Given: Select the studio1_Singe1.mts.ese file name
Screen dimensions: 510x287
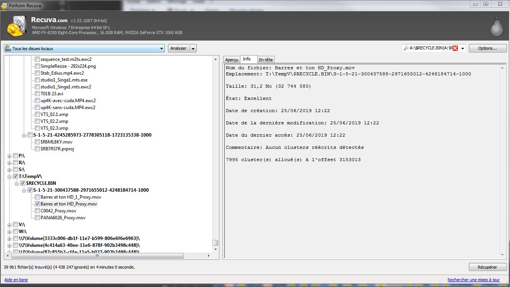Looking at the screenshot, I should (x=64, y=80).
